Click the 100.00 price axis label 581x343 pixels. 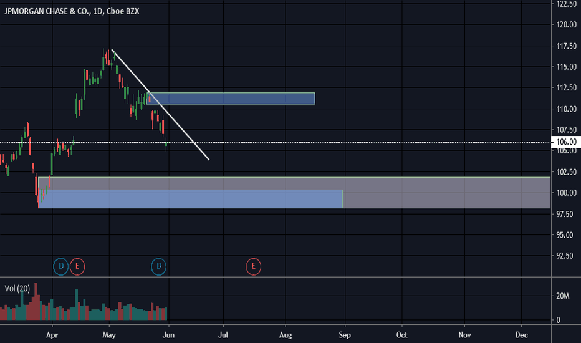click(567, 193)
